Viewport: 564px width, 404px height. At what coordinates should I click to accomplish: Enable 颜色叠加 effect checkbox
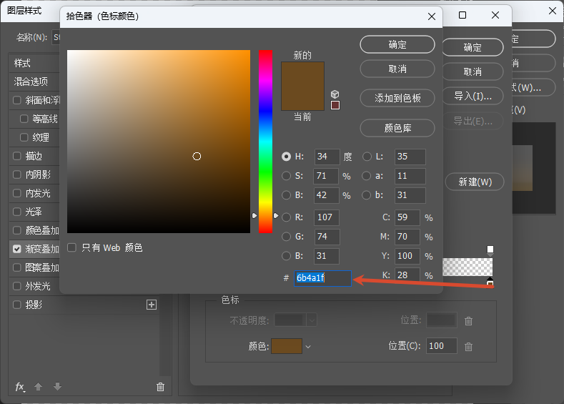pos(17,230)
